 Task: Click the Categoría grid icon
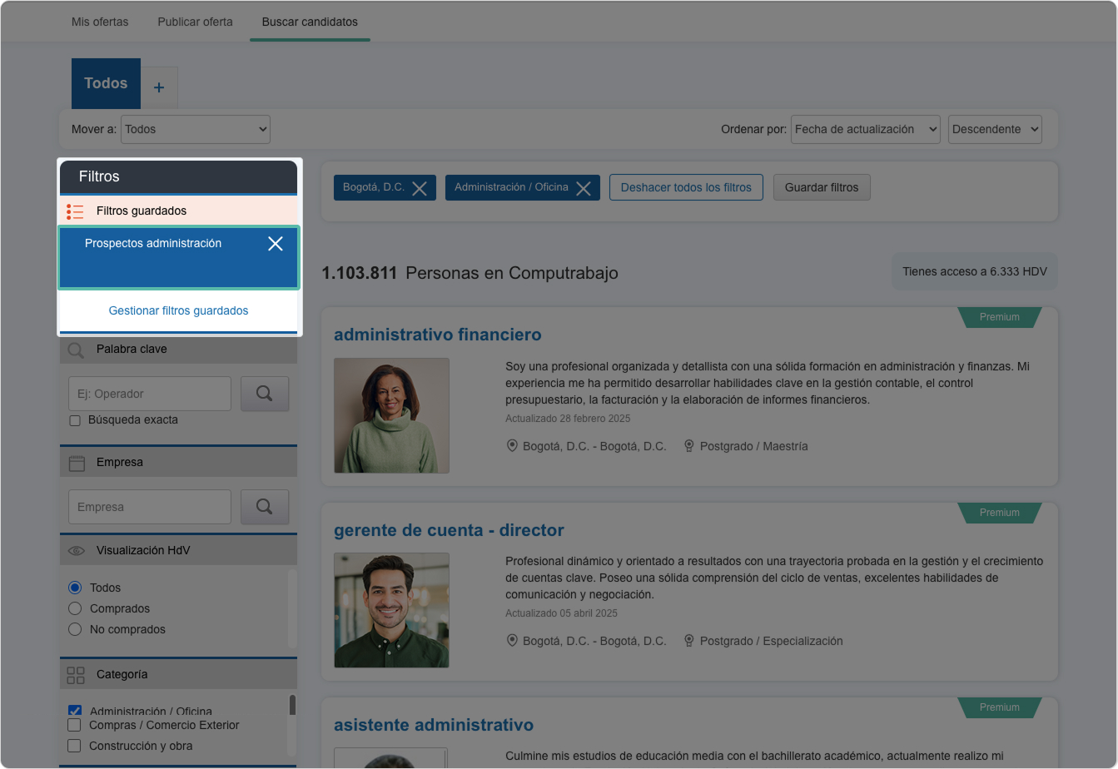pos(76,675)
